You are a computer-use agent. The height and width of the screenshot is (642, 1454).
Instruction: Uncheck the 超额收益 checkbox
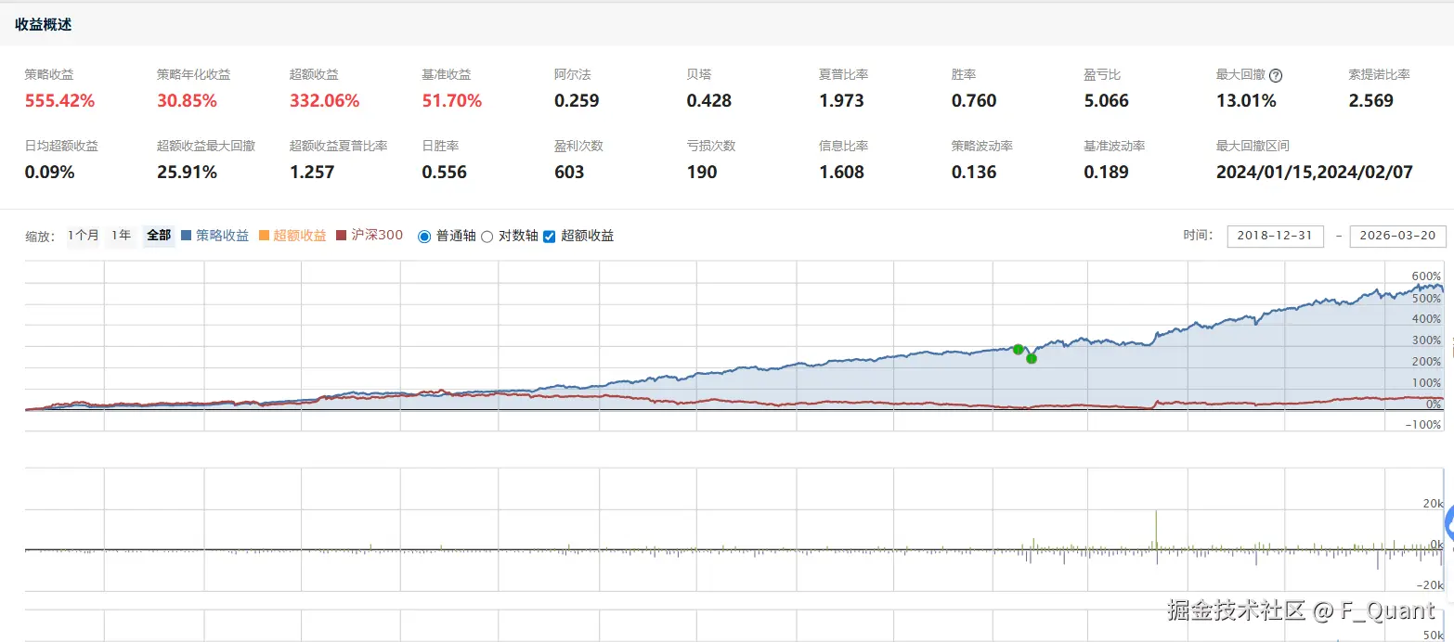point(549,237)
